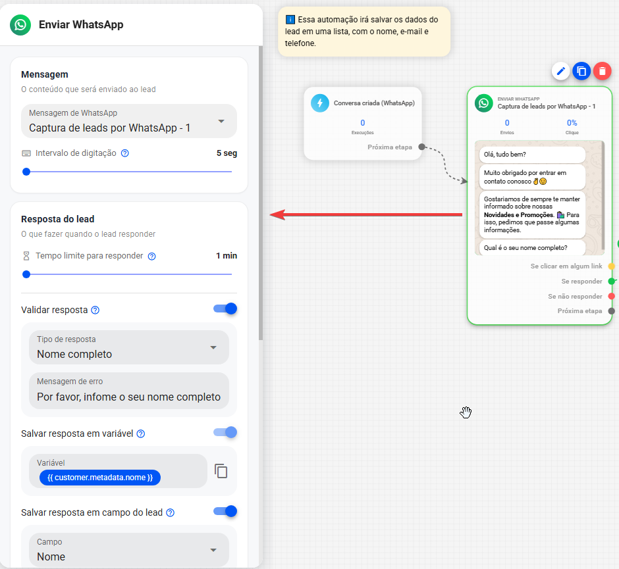Click the Intervalo de digitação slider handle

click(x=26, y=172)
